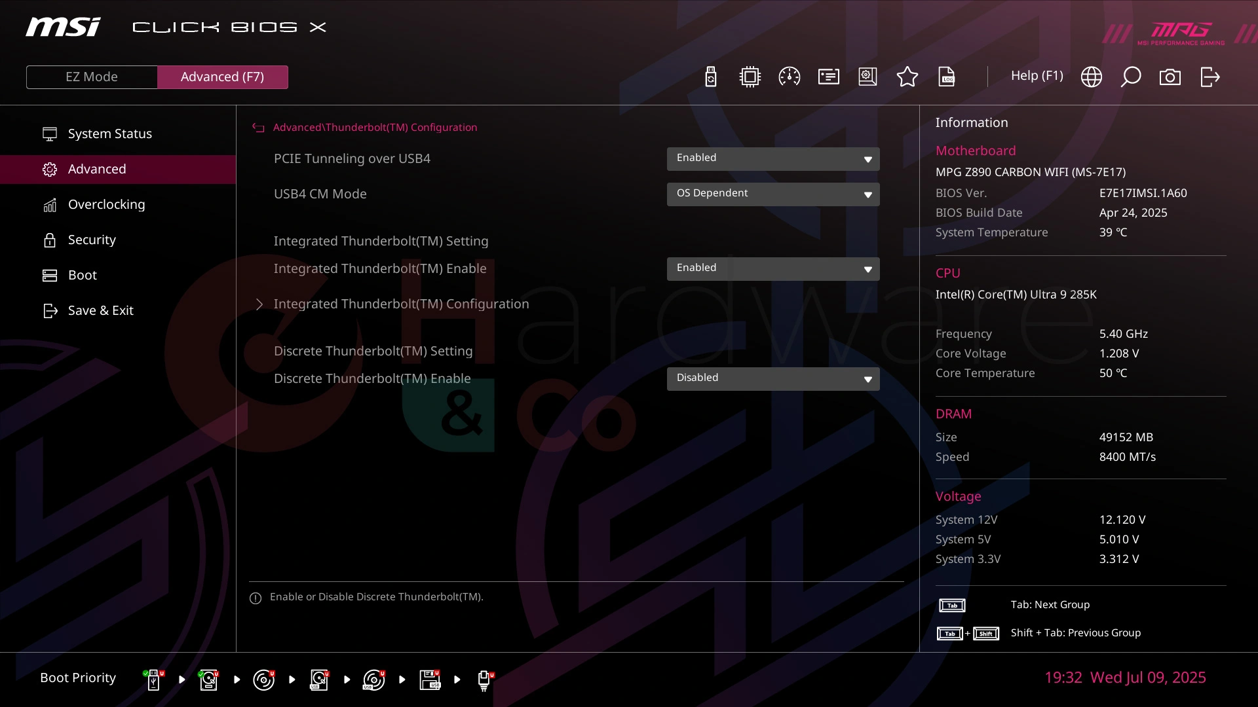Click DRAM size value 49152 MB
Viewport: 1258px width, 707px height.
pos(1126,437)
